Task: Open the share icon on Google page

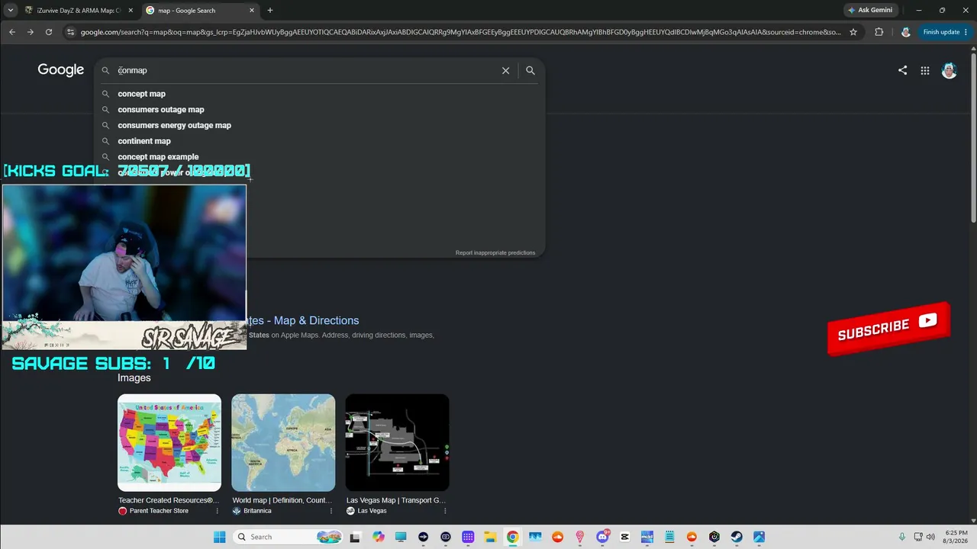Action: 902,70
